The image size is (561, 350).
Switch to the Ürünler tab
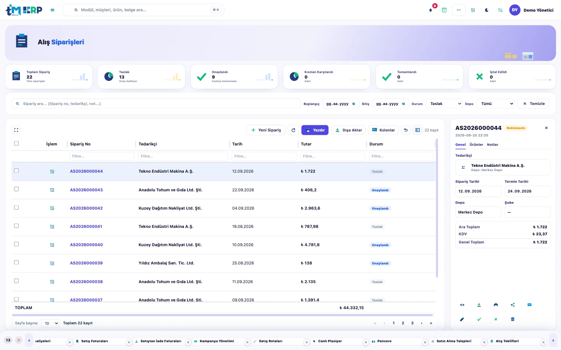coord(476,145)
